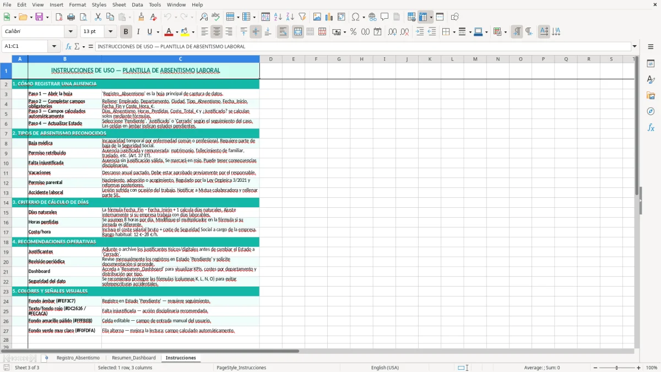
Task: Open the number format currency dropdown arrow
Action: pos(344,32)
